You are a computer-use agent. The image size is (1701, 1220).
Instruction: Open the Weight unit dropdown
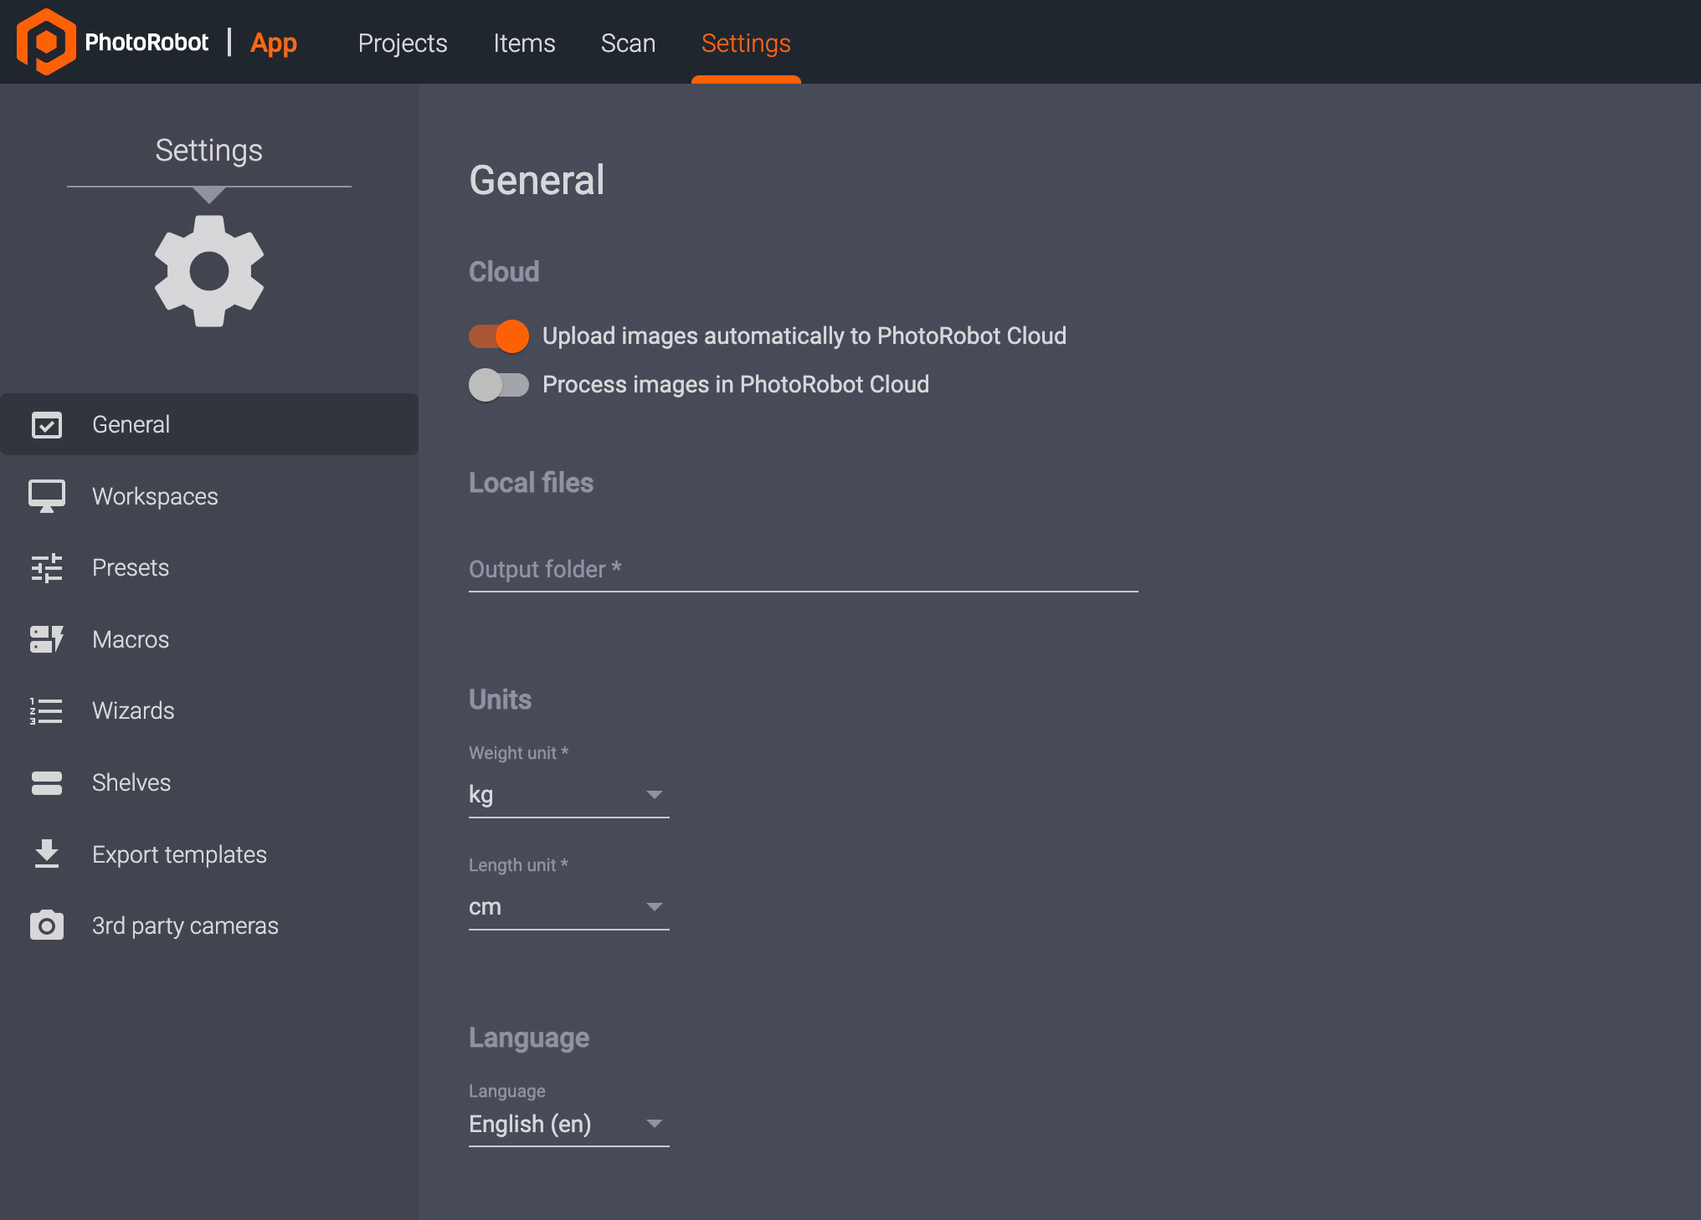click(x=568, y=795)
